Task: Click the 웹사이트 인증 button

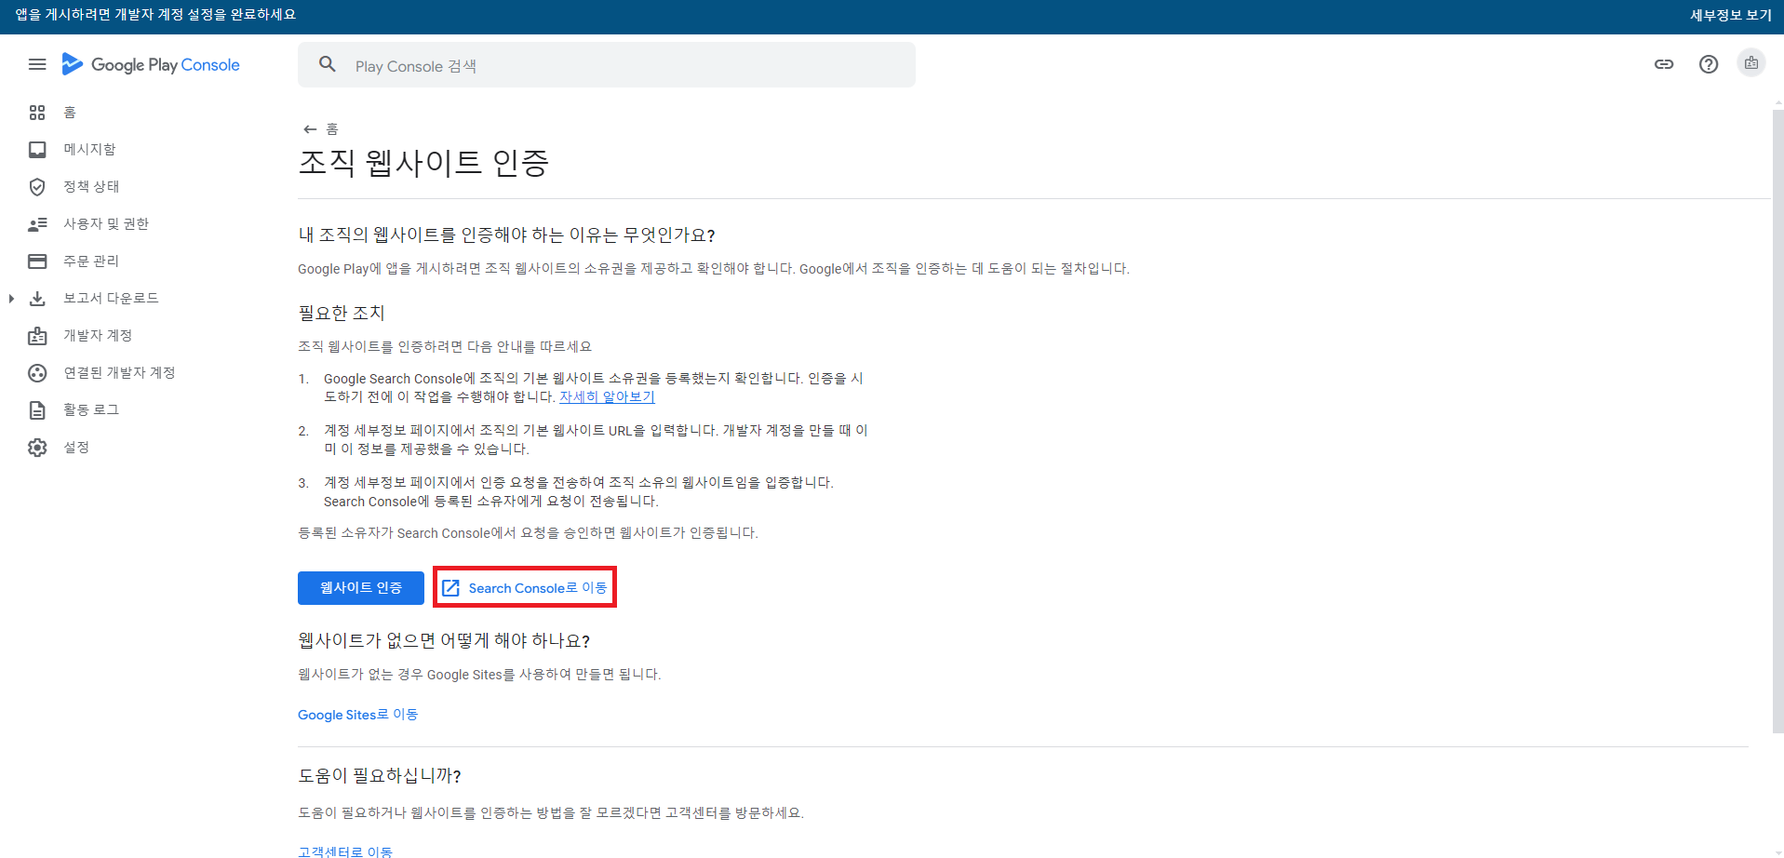Action: click(x=361, y=588)
